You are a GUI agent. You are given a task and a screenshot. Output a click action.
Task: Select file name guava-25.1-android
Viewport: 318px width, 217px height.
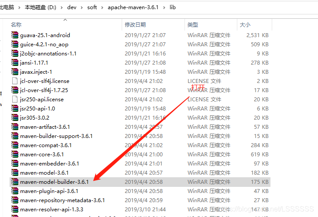(x=45, y=35)
